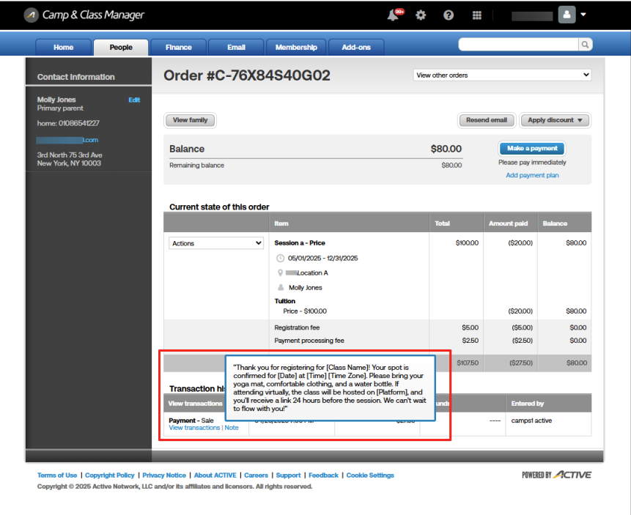
Task: Switch to the Finance tab
Action: [178, 48]
